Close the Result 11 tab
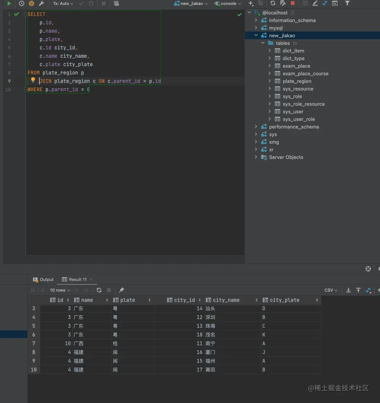This screenshot has height=403, width=380. click(91, 279)
